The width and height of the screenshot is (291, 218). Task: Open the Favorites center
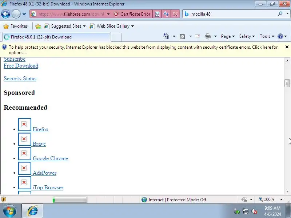coord(15,26)
